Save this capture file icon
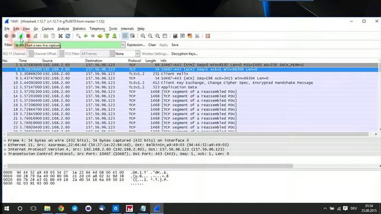381x214 pixels. click(x=53, y=36)
